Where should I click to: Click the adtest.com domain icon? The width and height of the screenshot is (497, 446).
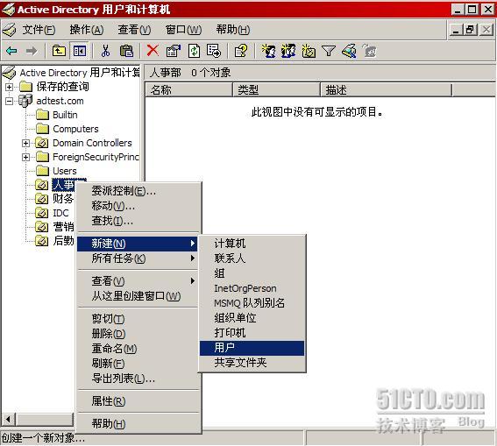(25, 101)
